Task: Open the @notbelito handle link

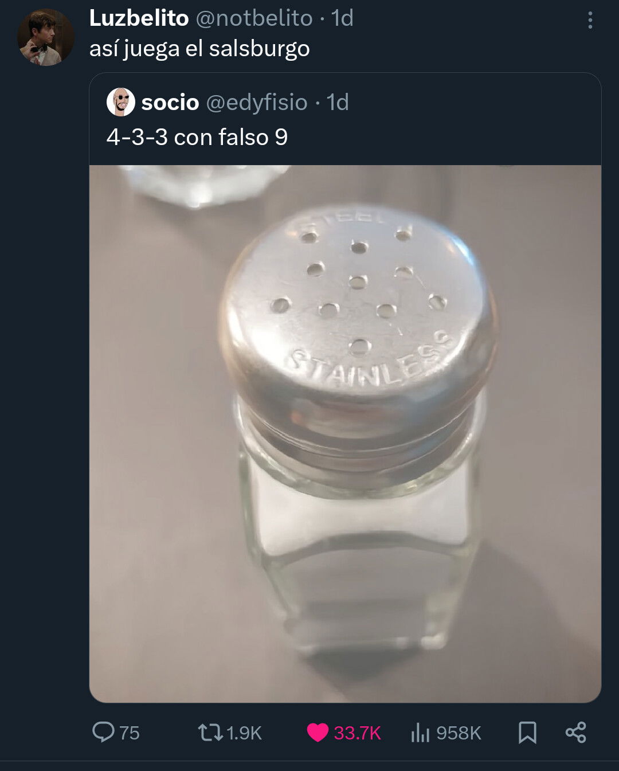Action: [x=254, y=18]
